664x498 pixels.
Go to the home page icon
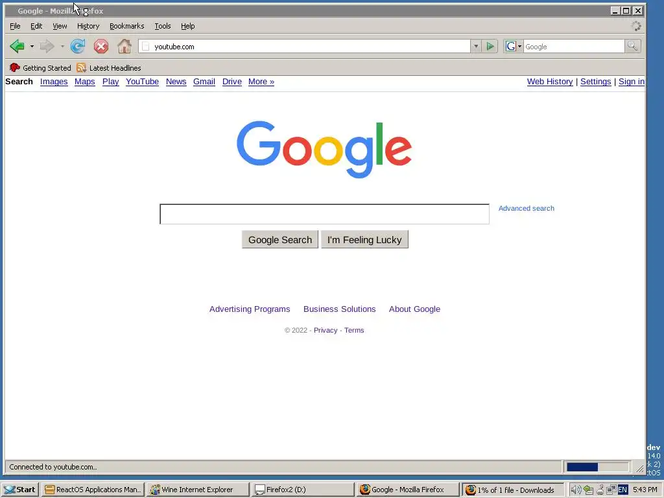124,46
